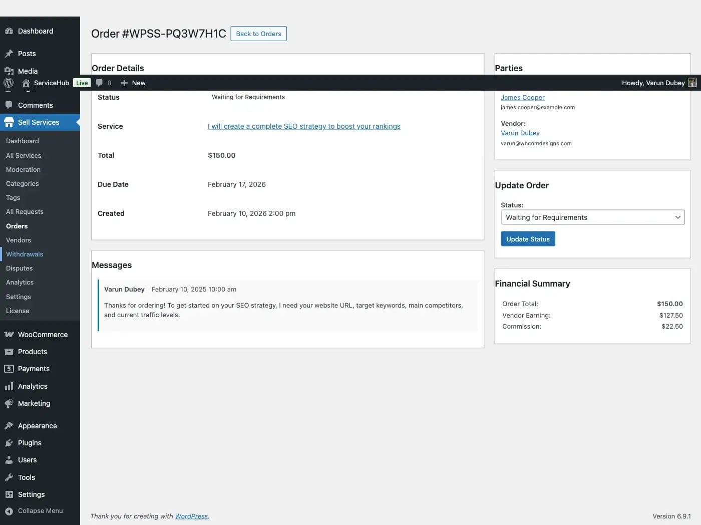Click the Back to Orders button
This screenshot has height=525, width=701.
[x=258, y=34]
